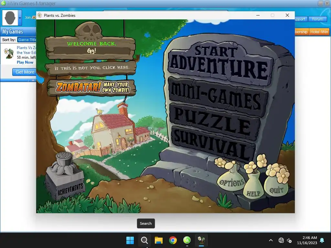The width and height of the screenshot is (331, 248).
Task: Click the profile avatar in iWin Games Manager
Action: (x=10, y=18)
